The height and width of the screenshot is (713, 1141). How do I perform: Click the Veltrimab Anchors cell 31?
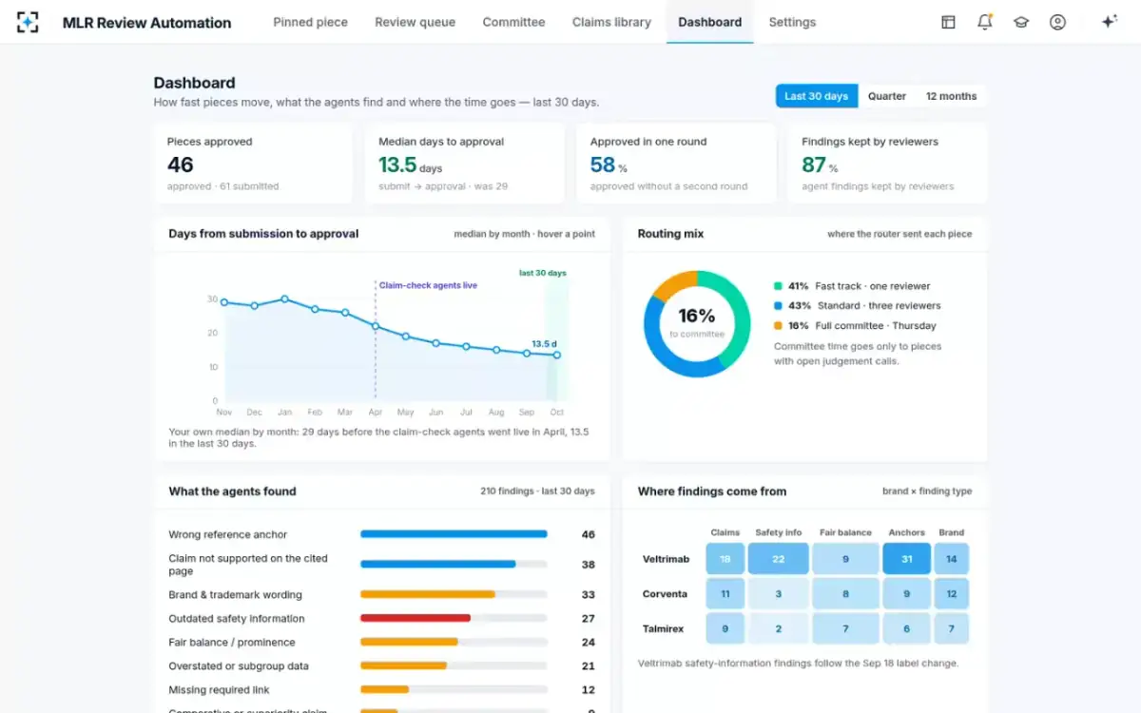906,559
